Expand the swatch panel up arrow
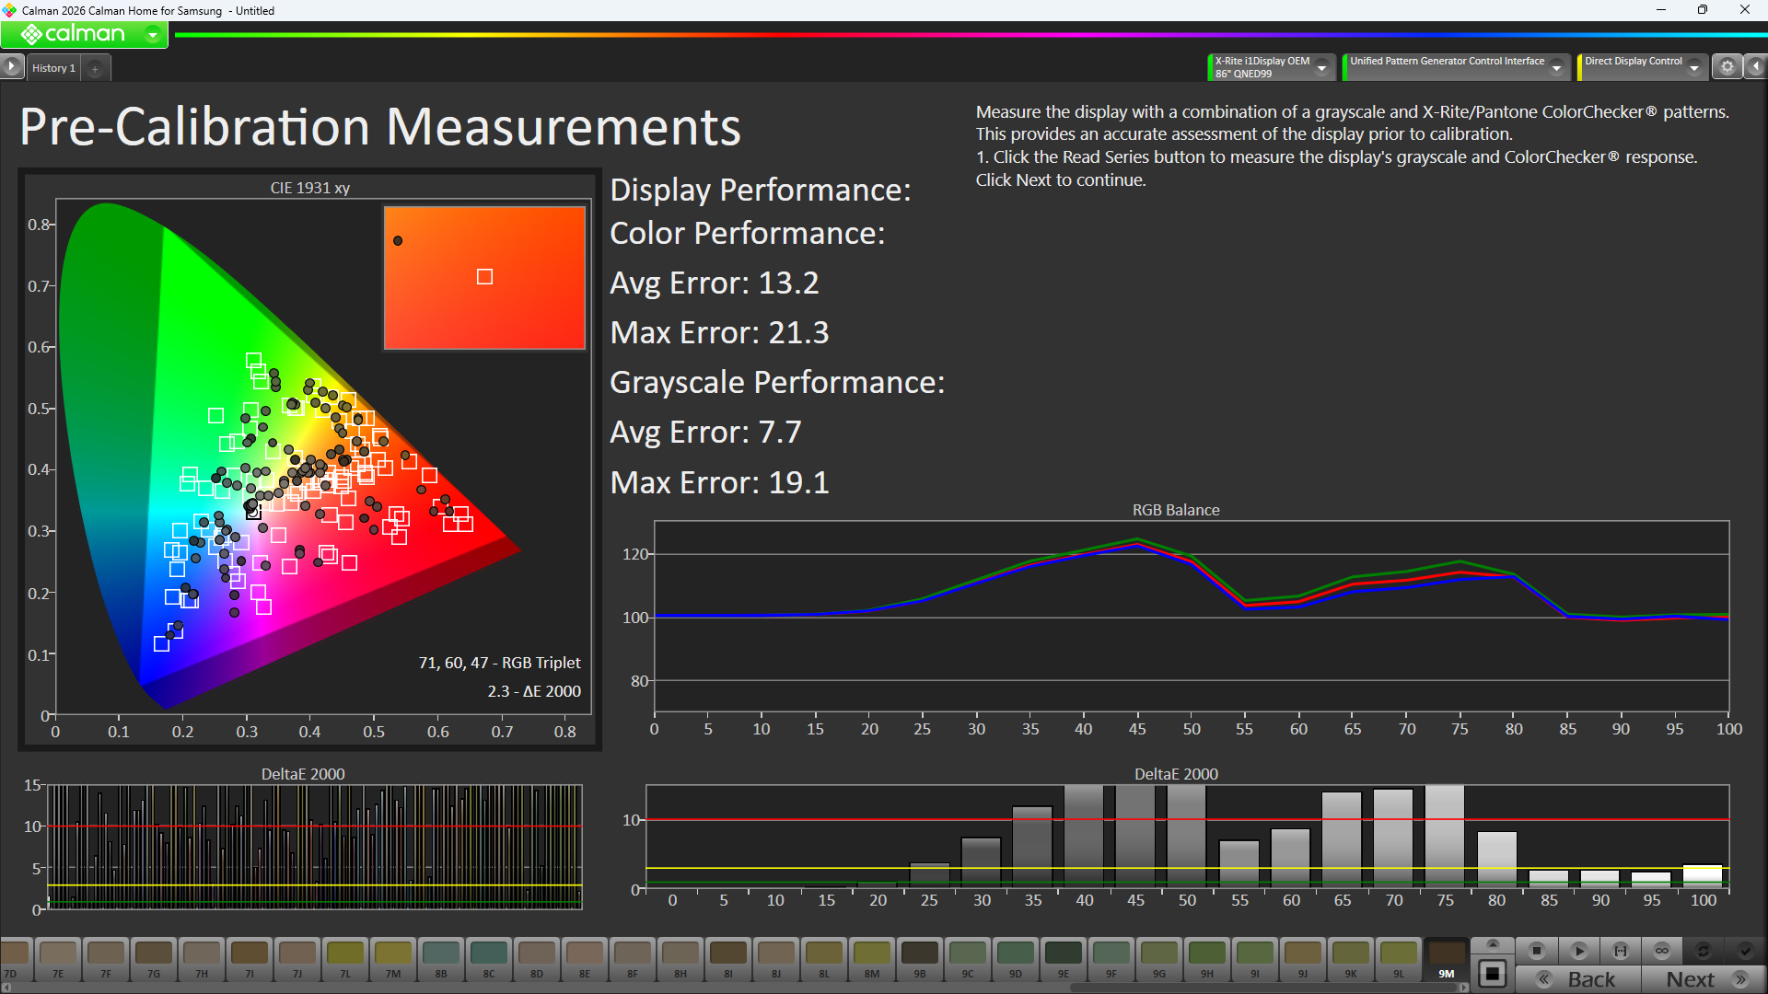The height and width of the screenshot is (994, 1768). tap(1493, 944)
